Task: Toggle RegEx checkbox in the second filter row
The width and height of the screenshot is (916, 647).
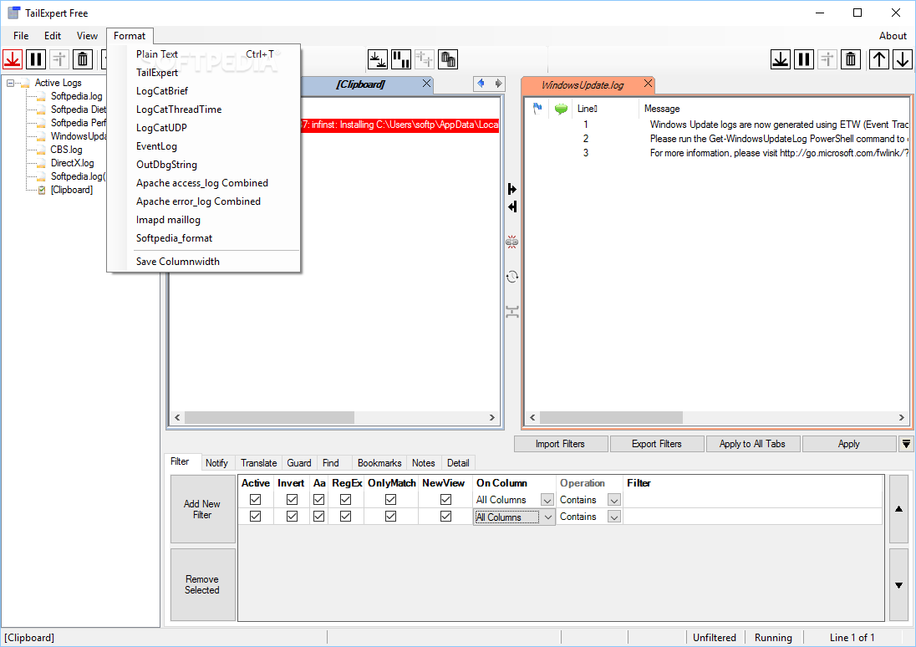Action: [346, 517]
